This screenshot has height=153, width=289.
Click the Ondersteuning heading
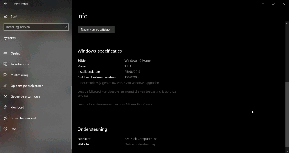(92, 129)
